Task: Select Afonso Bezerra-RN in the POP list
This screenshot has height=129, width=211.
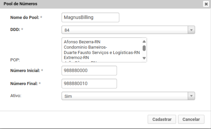Action: pos(82,42)
